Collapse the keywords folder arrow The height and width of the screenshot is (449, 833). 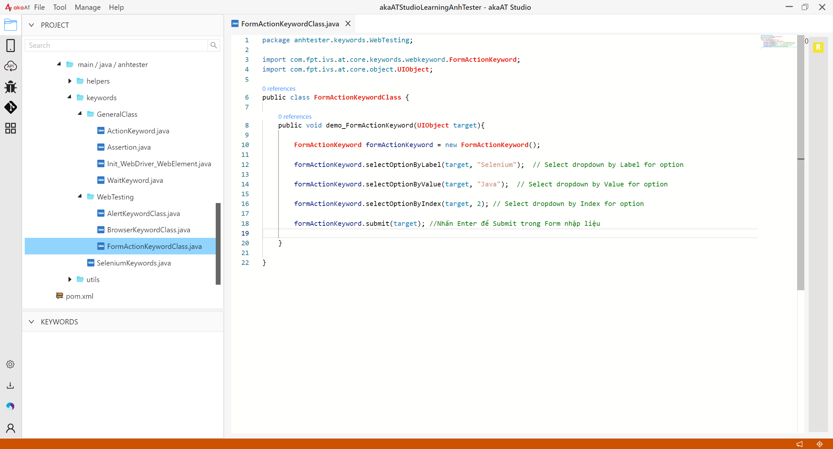tap(69, 97)
